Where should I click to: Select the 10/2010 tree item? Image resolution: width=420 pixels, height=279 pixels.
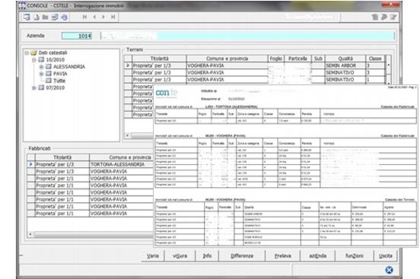tap(56, 60)
